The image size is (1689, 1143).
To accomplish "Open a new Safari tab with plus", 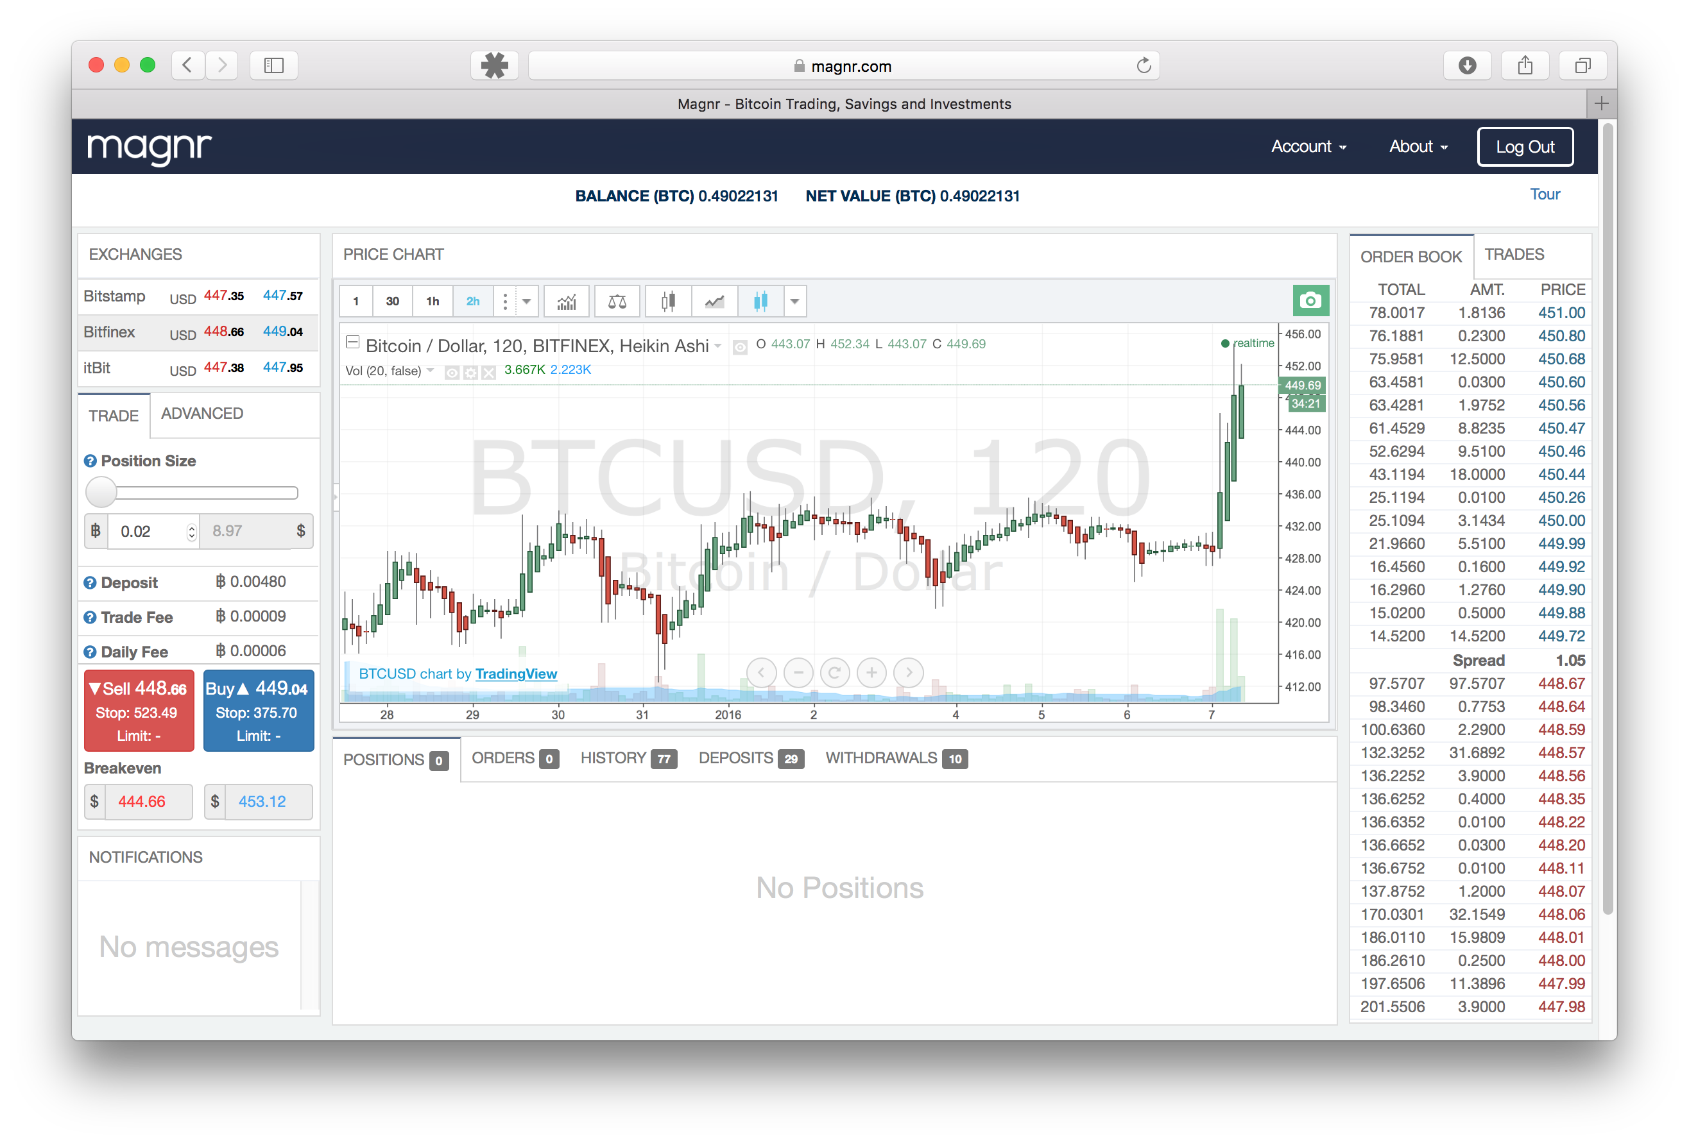I will click(1601, 104).
